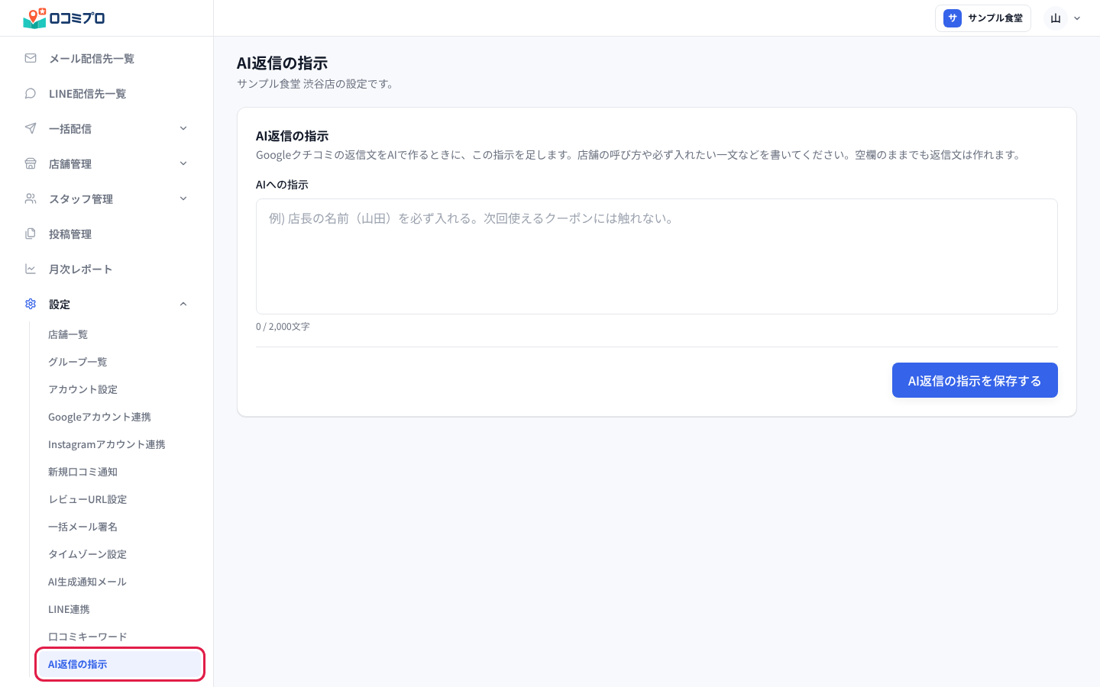Click the クチコミプロ logo icon
Viewport: 1100px width, 687px height.
pos(35,18)
